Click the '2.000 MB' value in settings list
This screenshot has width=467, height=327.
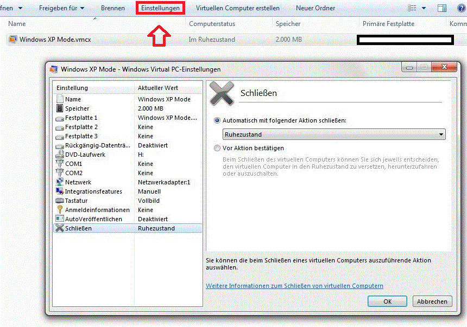click(150, 108)
